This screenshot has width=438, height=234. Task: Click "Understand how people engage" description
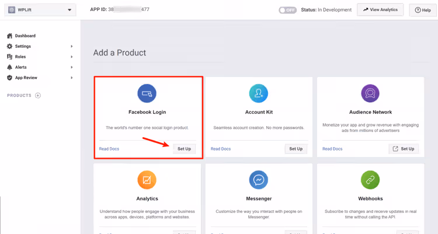(x=147, y=214)
